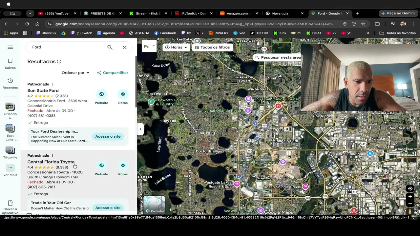Zoom out on the map
This screenshot has width=420, height=236.
point(410,203)
